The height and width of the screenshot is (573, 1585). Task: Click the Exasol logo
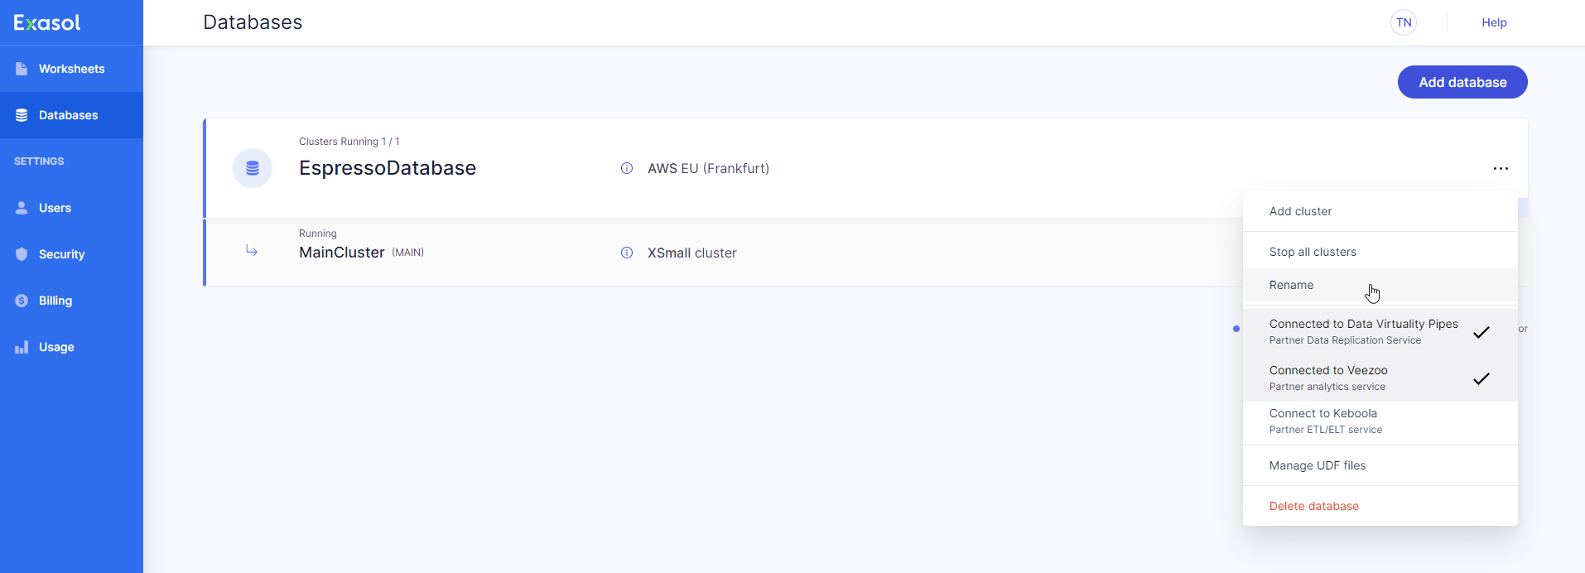47,22
